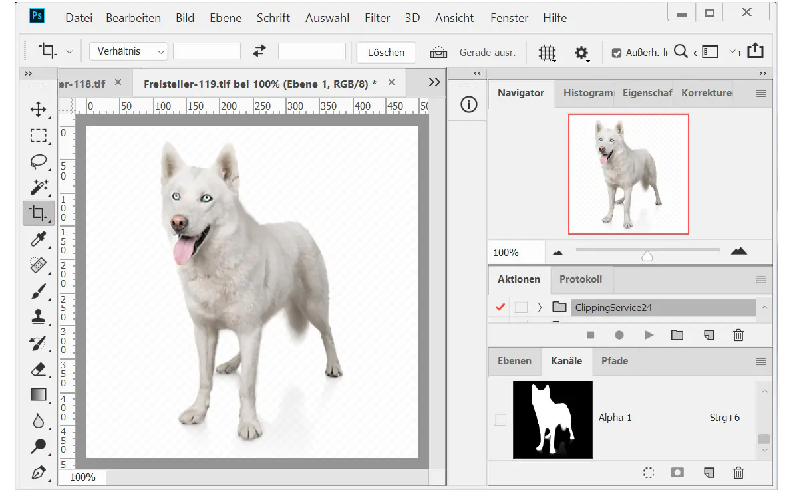Open the Verhältnis dropdown
Viewport: 793px width, 492px height.
[128, 51]
